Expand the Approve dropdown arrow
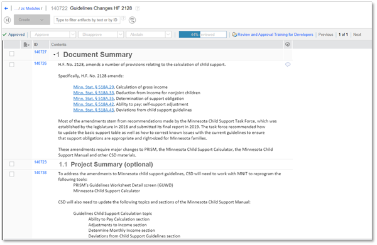 73,35
